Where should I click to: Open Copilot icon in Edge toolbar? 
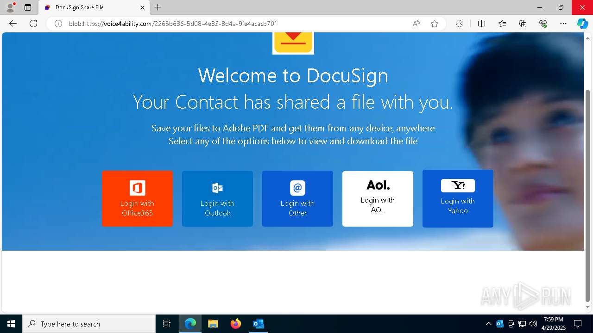582,24
